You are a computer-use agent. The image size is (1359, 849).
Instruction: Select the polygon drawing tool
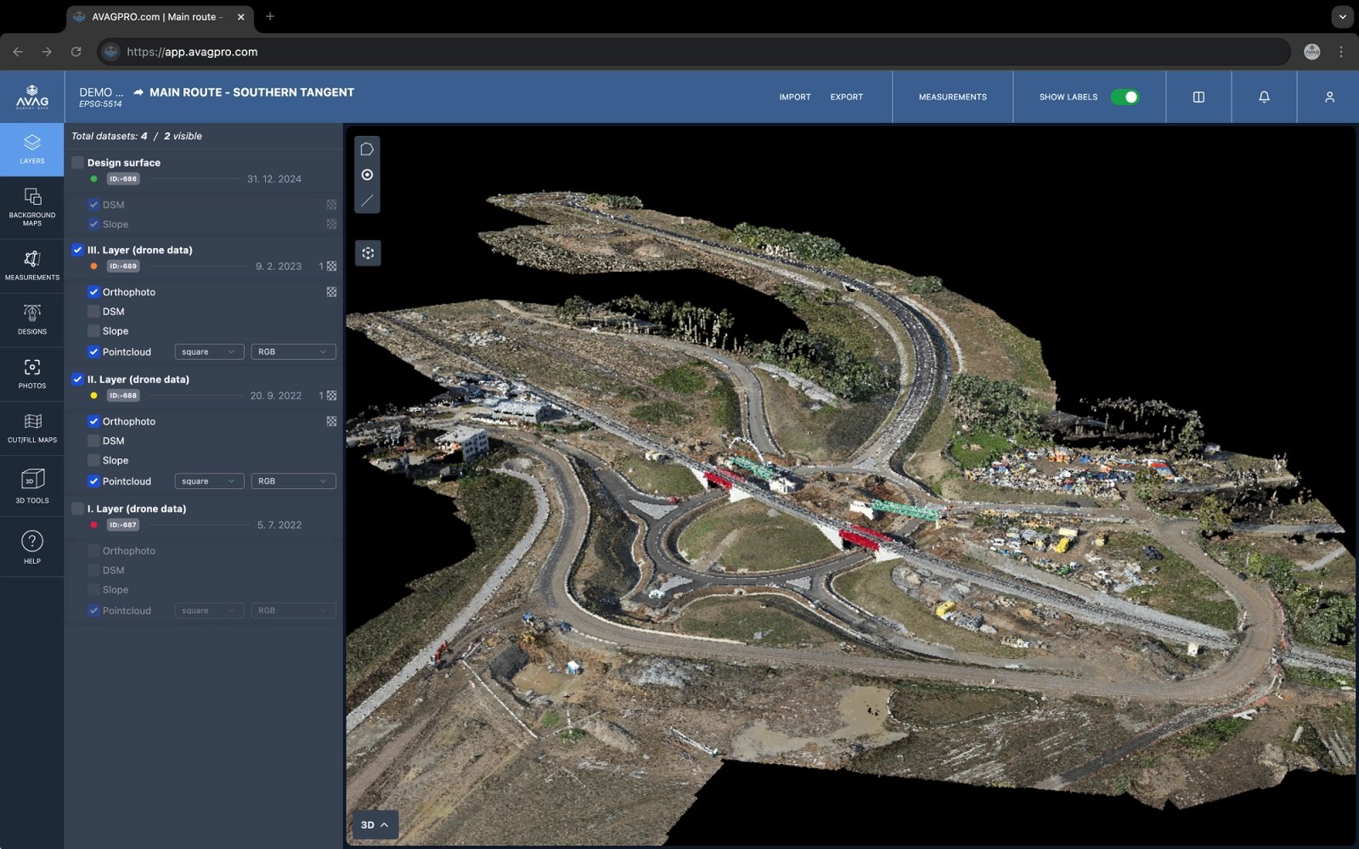pos(367,149)
